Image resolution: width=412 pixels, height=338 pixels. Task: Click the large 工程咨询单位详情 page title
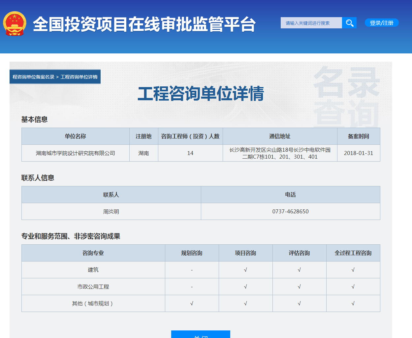(201, 94)
